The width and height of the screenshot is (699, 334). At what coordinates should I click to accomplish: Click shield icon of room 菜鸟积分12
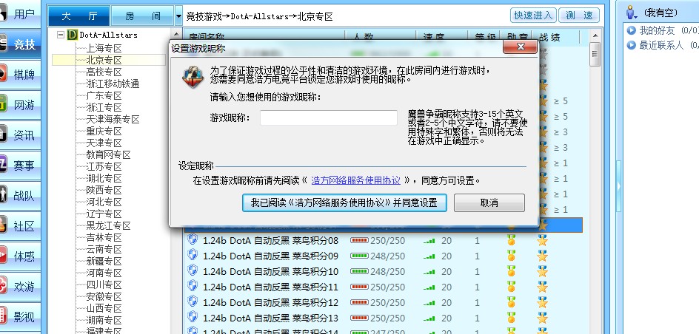pyautogui.click(x=193, y=302)
